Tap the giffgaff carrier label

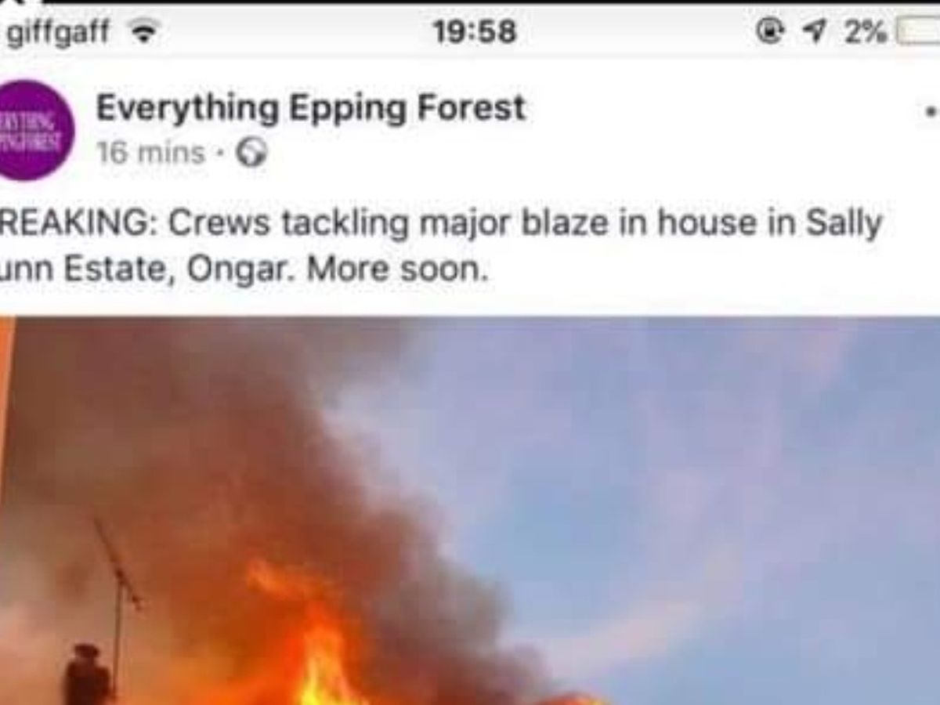(58, 34)
